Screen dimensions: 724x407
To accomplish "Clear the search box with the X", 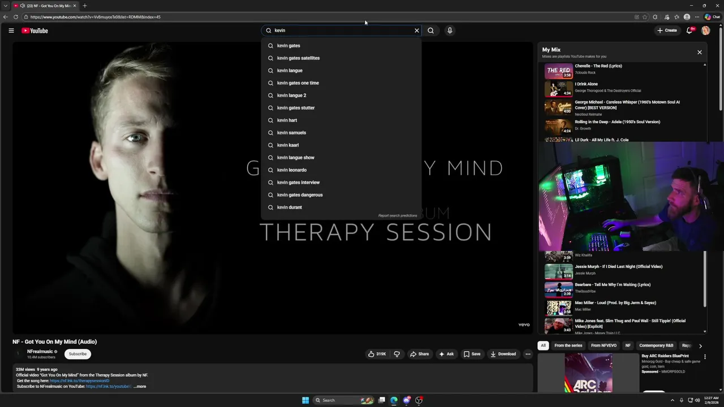I will (417, 31).
